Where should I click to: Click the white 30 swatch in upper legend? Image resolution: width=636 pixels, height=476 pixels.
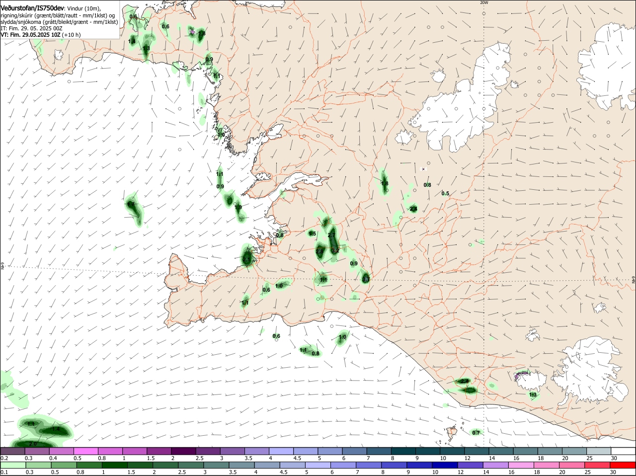pyautogui.click(x=624, y=451)
